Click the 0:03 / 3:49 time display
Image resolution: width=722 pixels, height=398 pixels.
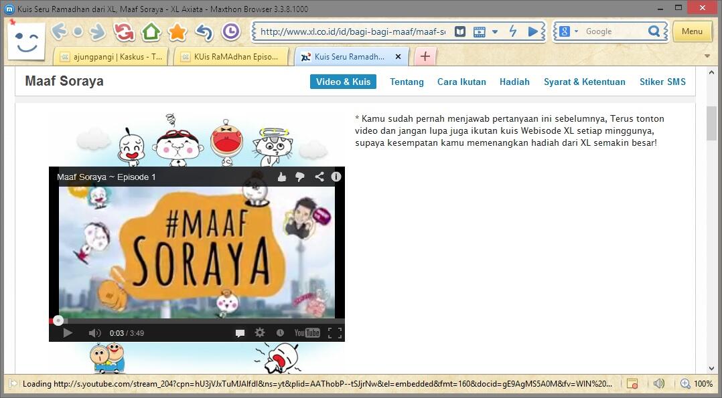(127, 333)
